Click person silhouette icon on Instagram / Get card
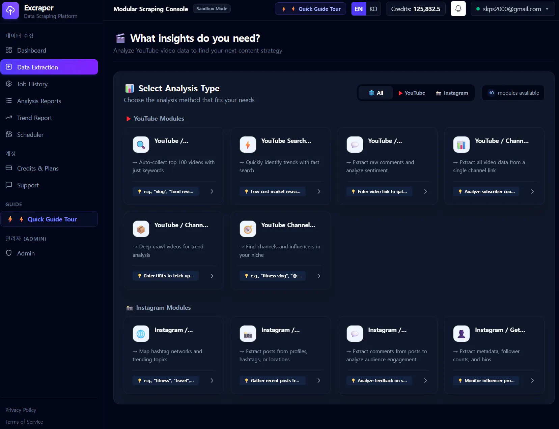The image size is (559, 429). (462, 334)
